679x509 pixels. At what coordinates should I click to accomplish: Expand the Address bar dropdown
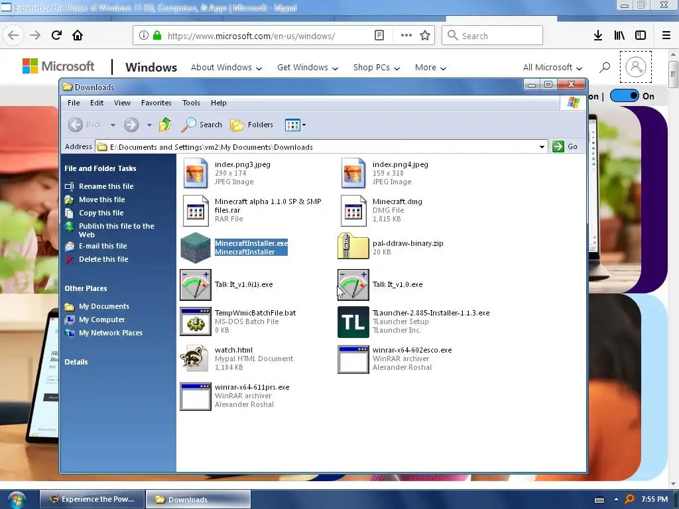542,146
